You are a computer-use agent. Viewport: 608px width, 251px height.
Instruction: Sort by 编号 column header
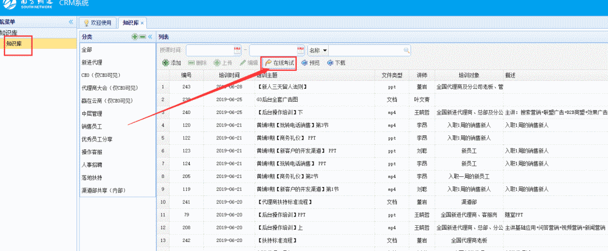(186, 75)
